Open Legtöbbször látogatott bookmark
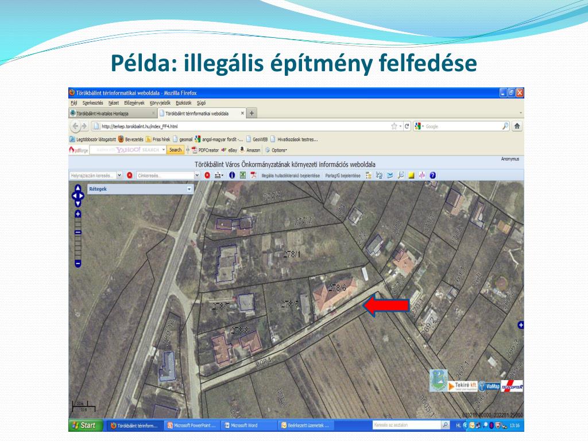The image size is (588, 441). 92,140
